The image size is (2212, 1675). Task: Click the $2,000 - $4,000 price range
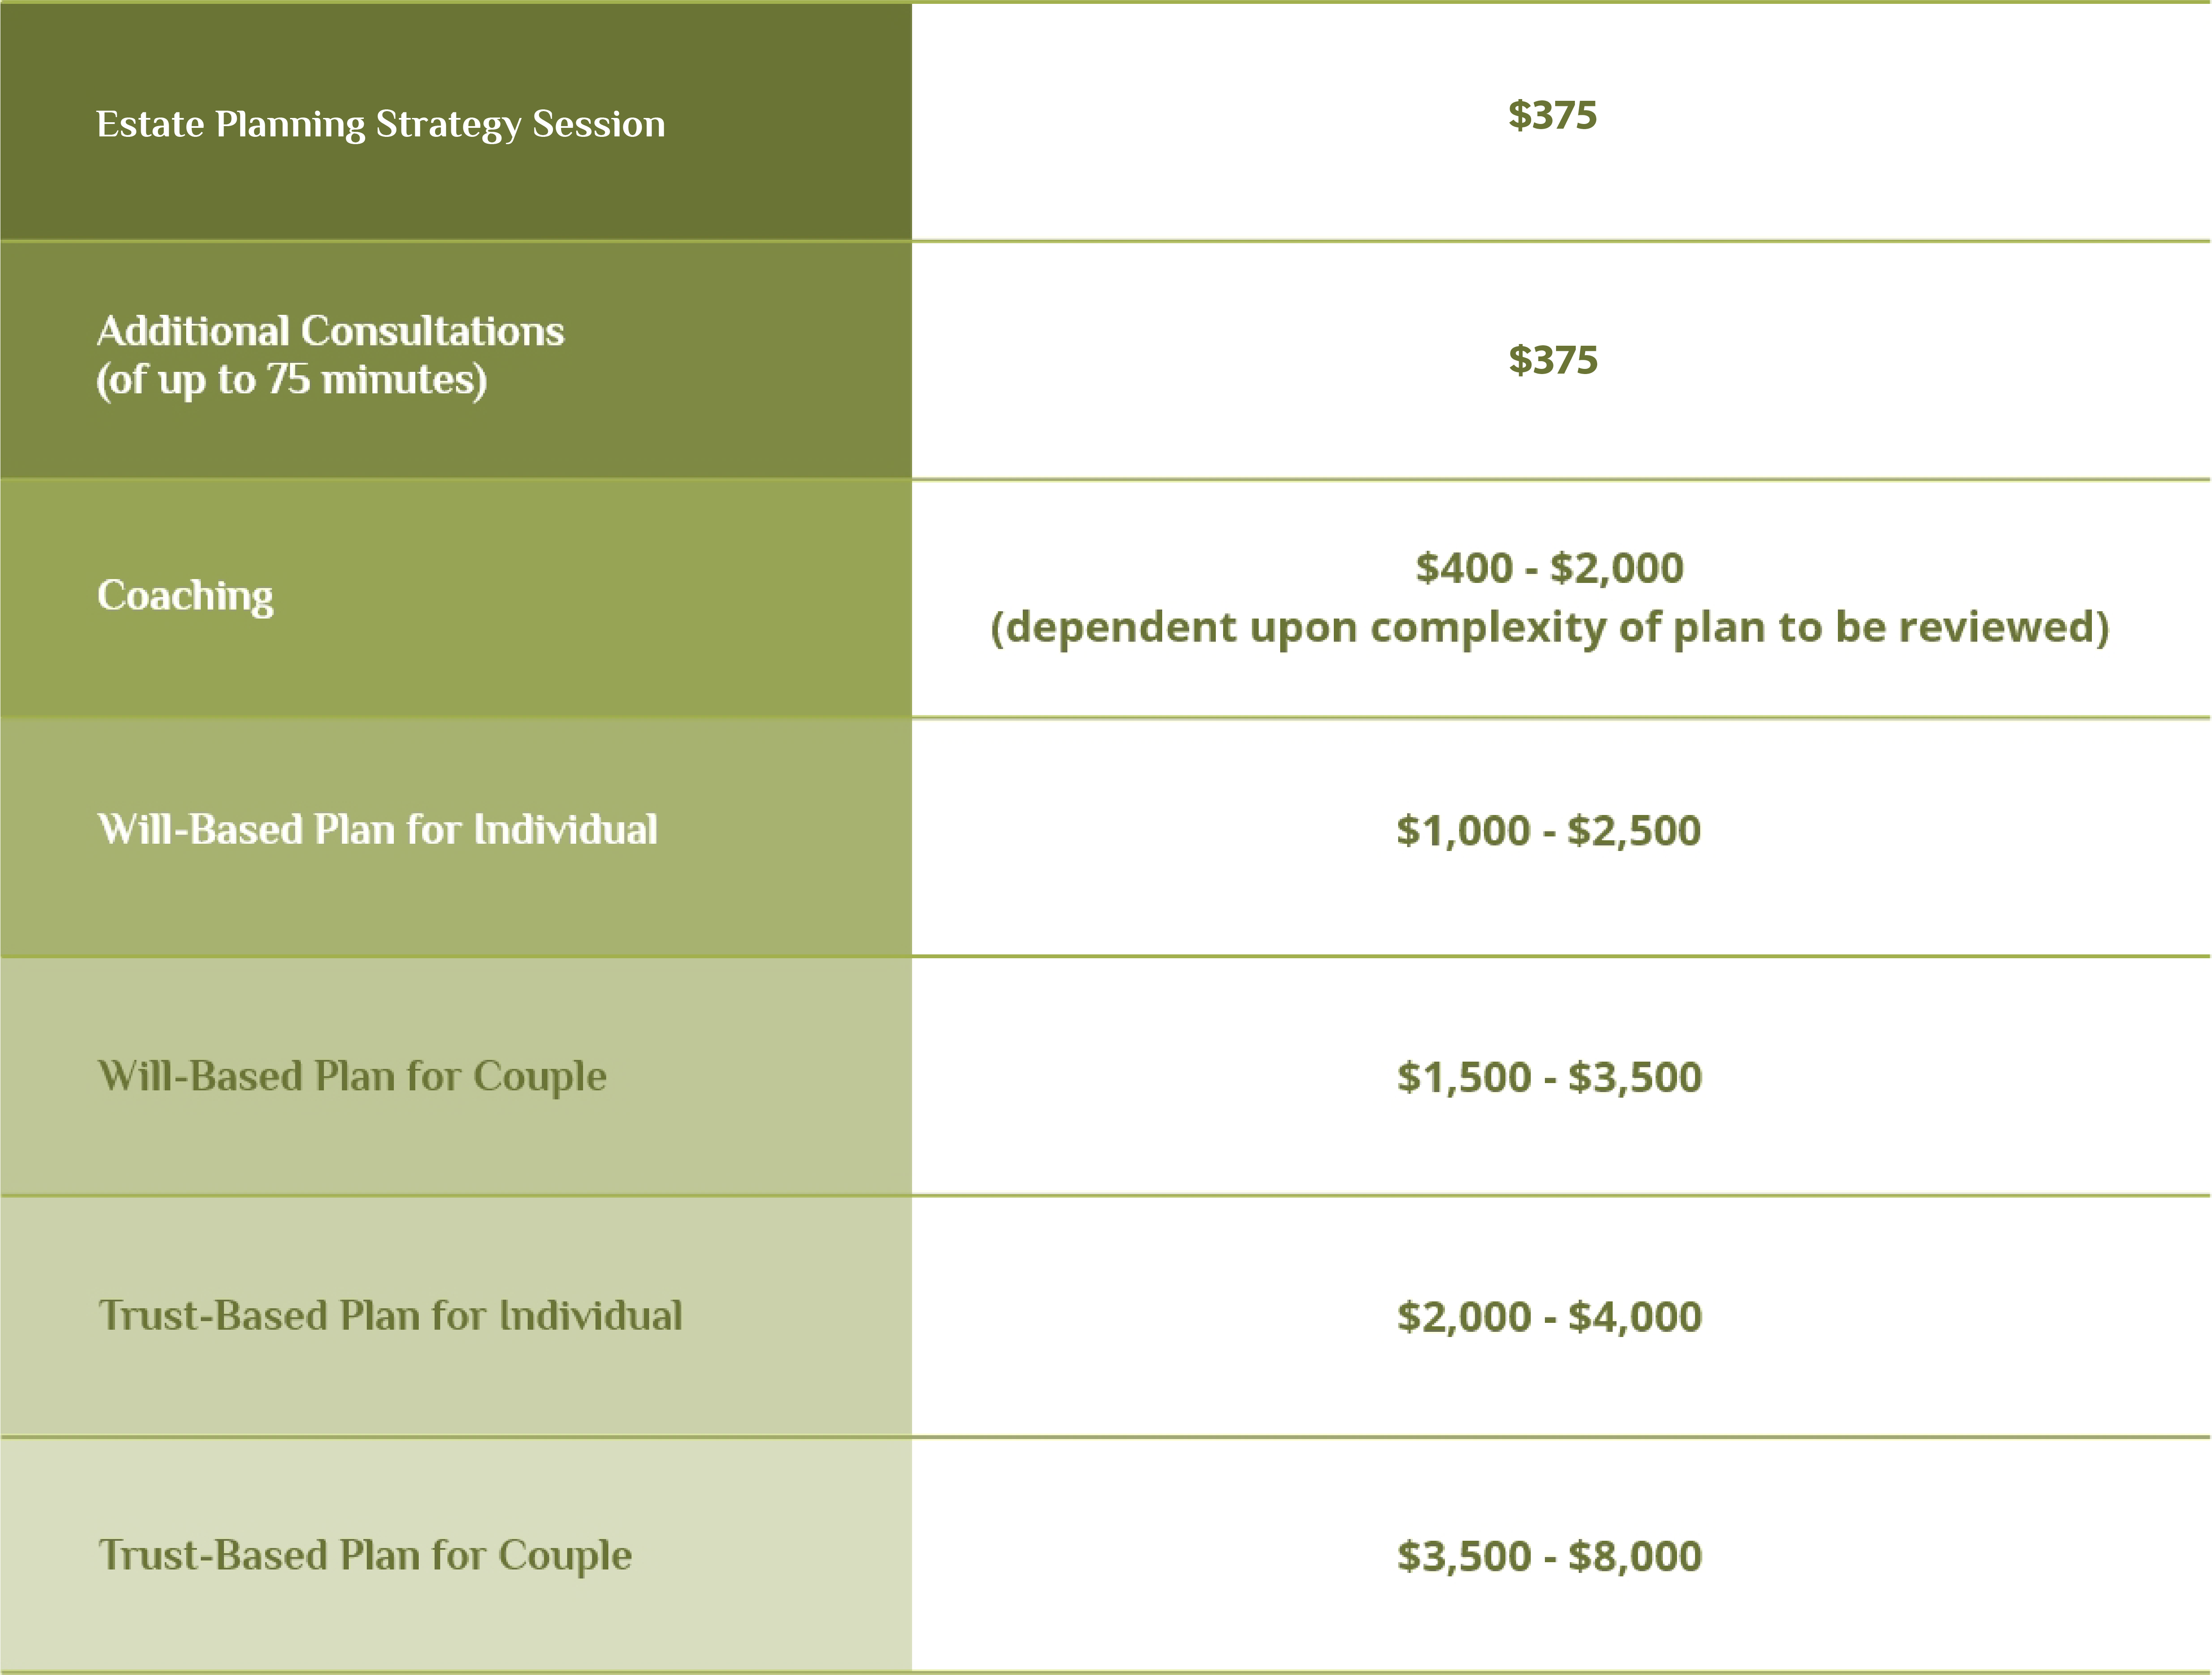1550,1317
